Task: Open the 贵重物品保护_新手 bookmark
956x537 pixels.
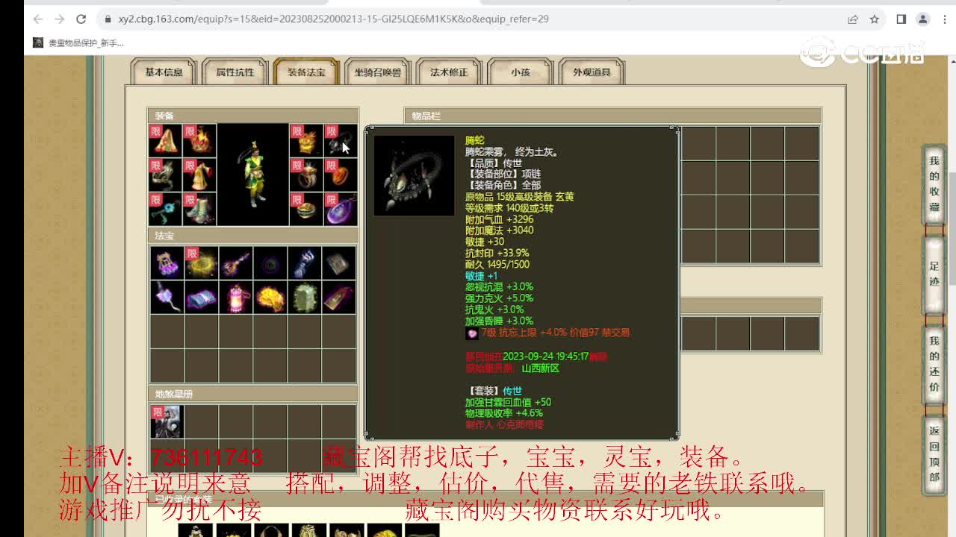Action: click(78, 43)
